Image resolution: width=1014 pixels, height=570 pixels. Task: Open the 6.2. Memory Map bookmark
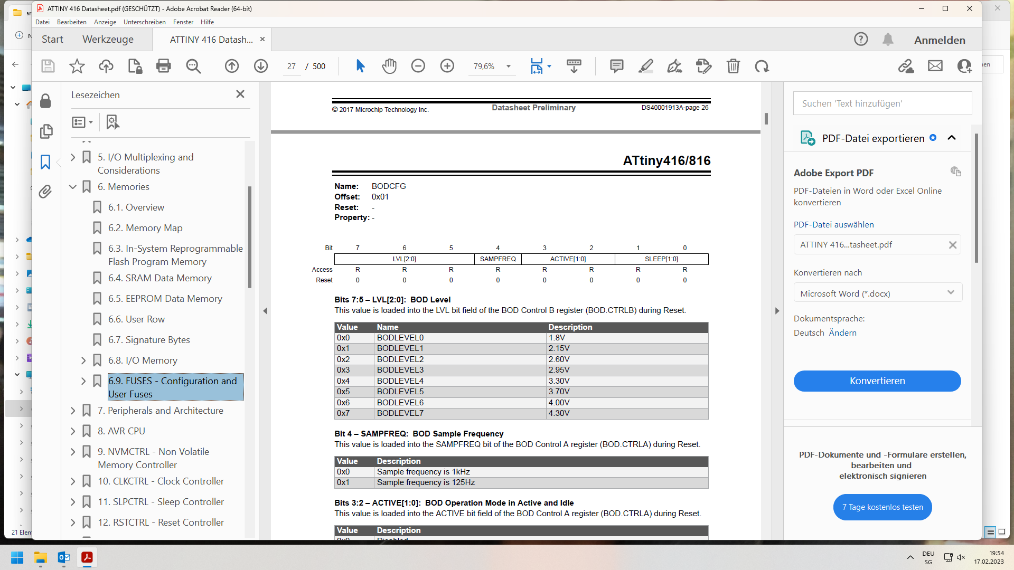coord(145,227)
